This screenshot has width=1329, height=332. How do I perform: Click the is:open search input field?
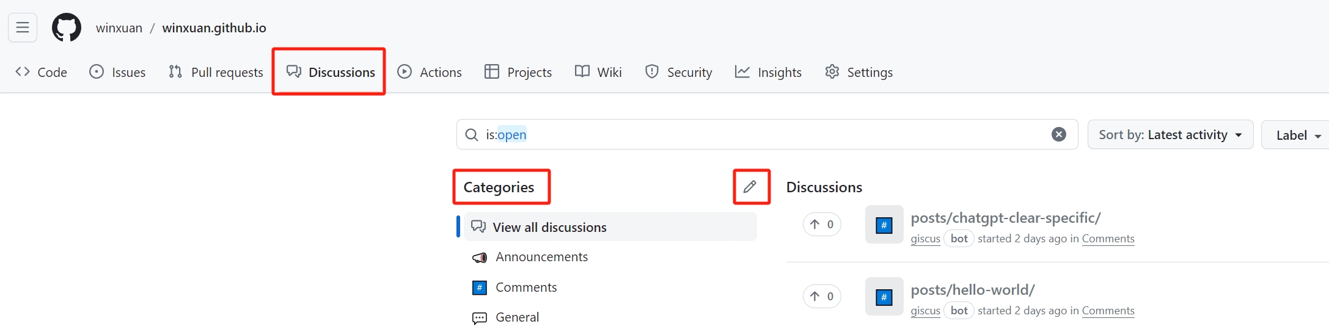point(764,134)
